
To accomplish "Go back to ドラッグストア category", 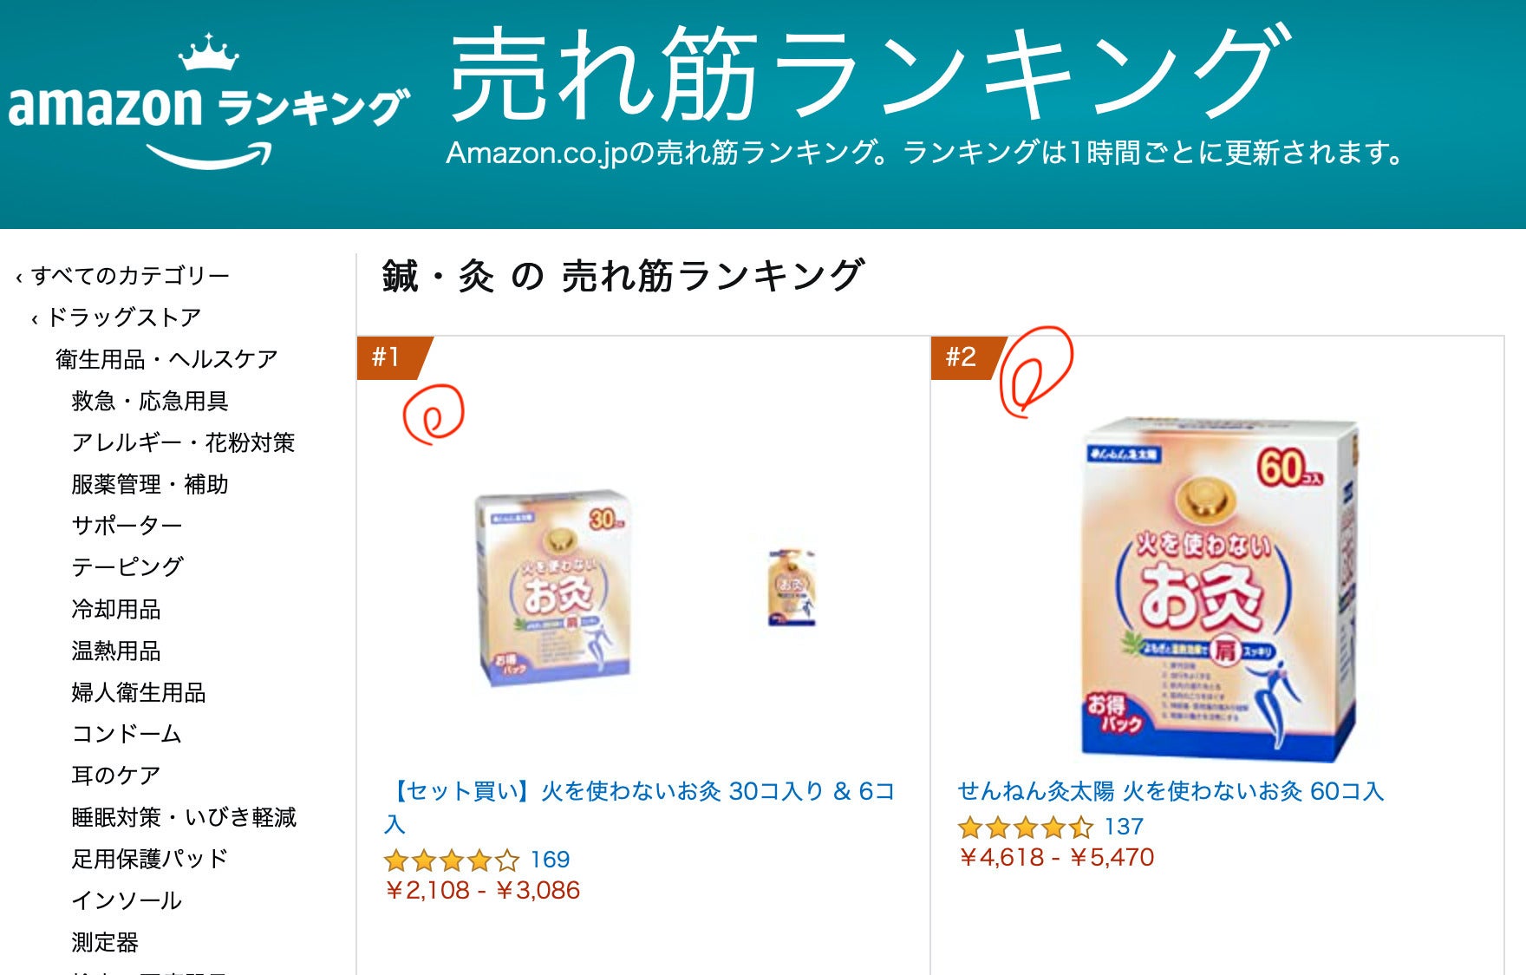I will pos(124,317).
